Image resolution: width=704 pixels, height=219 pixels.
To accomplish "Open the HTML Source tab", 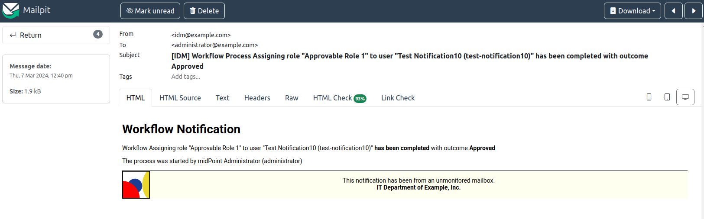I will pyautogui.click(x=180, y=98).
